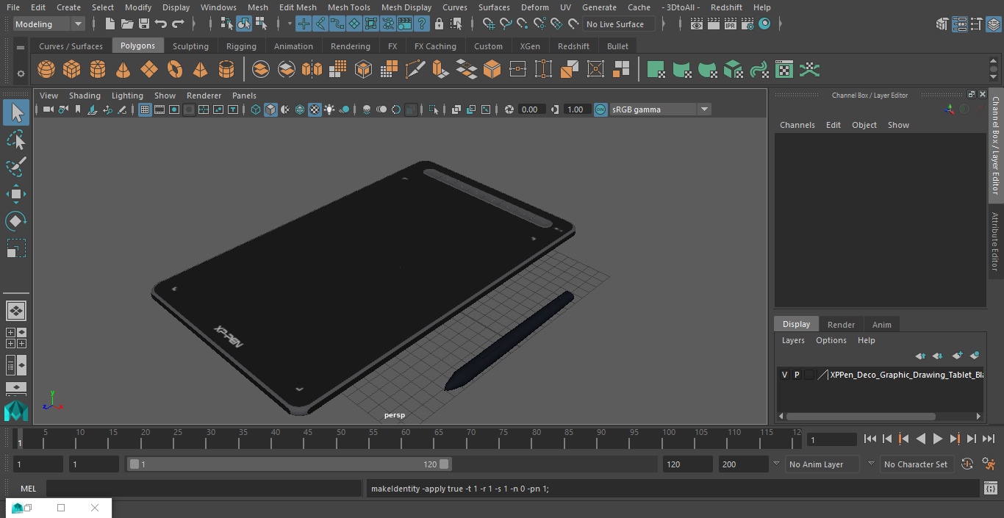The width and height of the screenshot is (1004, 518).
Task: Click the range slider bar
Action: pyautogui.click(x=289, y=464)
